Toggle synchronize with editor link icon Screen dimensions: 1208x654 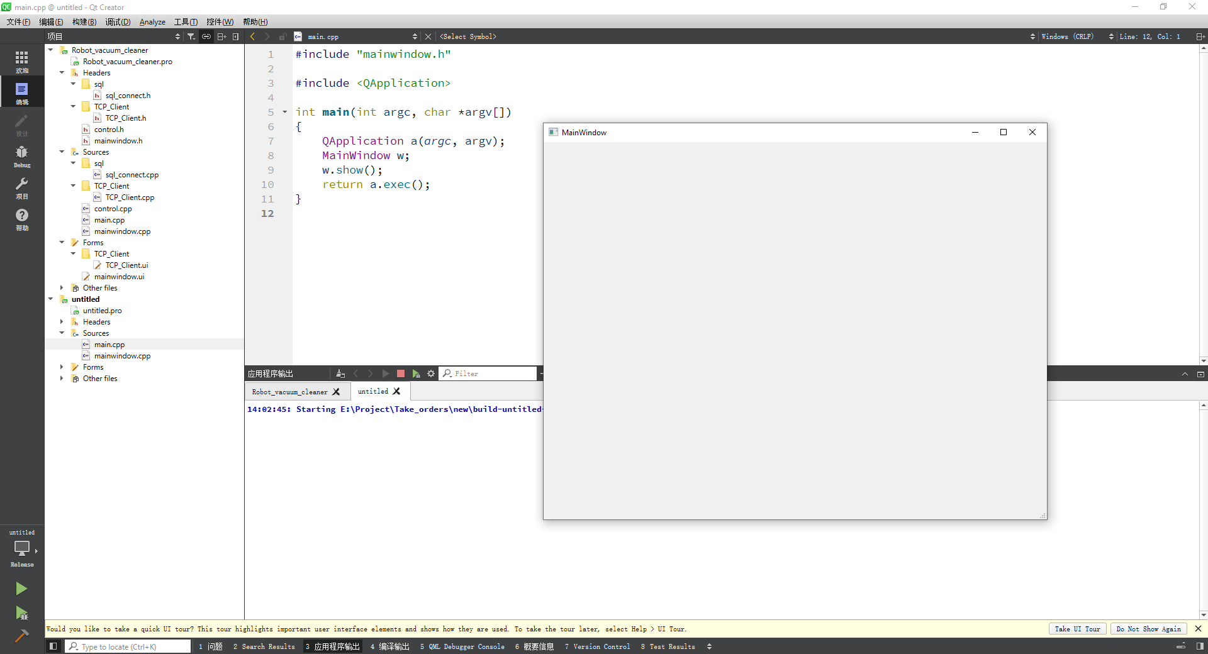click(x=206, y=36)
